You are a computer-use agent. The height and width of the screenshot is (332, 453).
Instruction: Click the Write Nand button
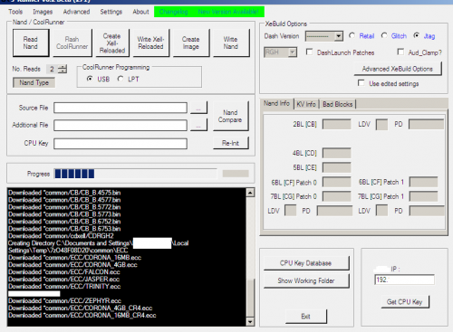(x=231, y=43)
